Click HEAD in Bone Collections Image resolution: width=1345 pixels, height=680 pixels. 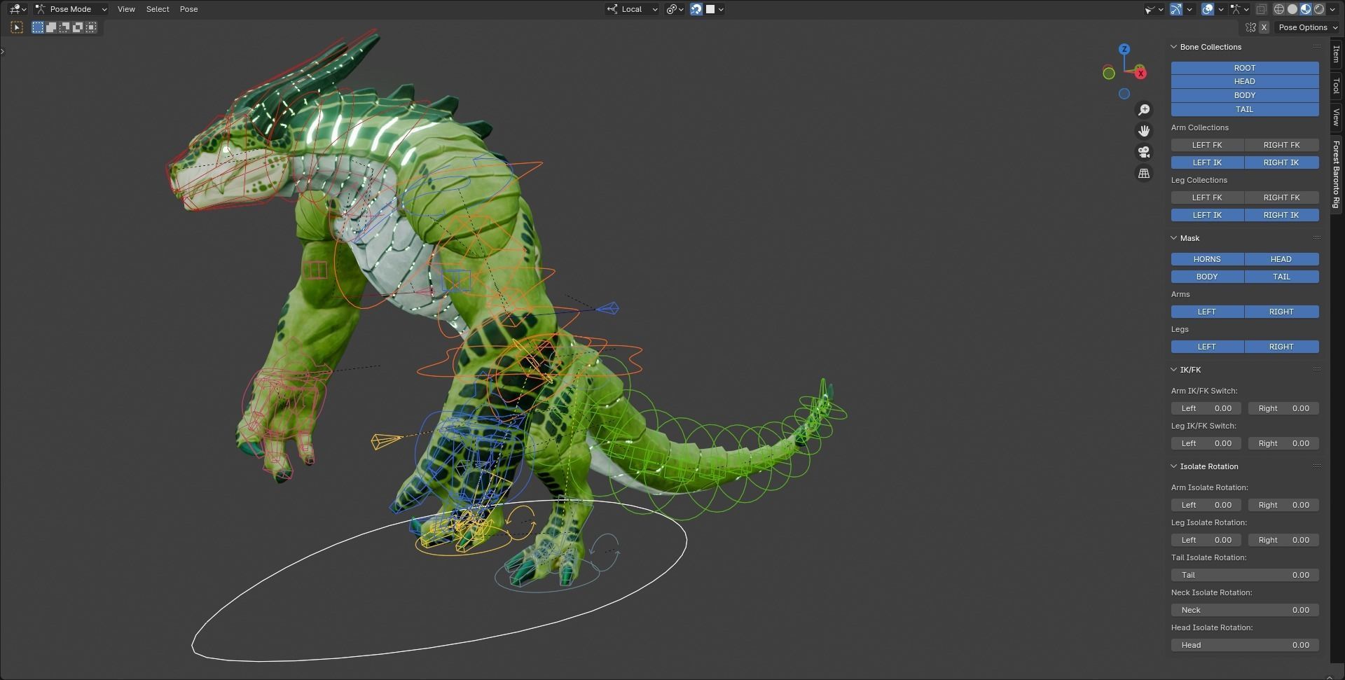point(1245,81)
